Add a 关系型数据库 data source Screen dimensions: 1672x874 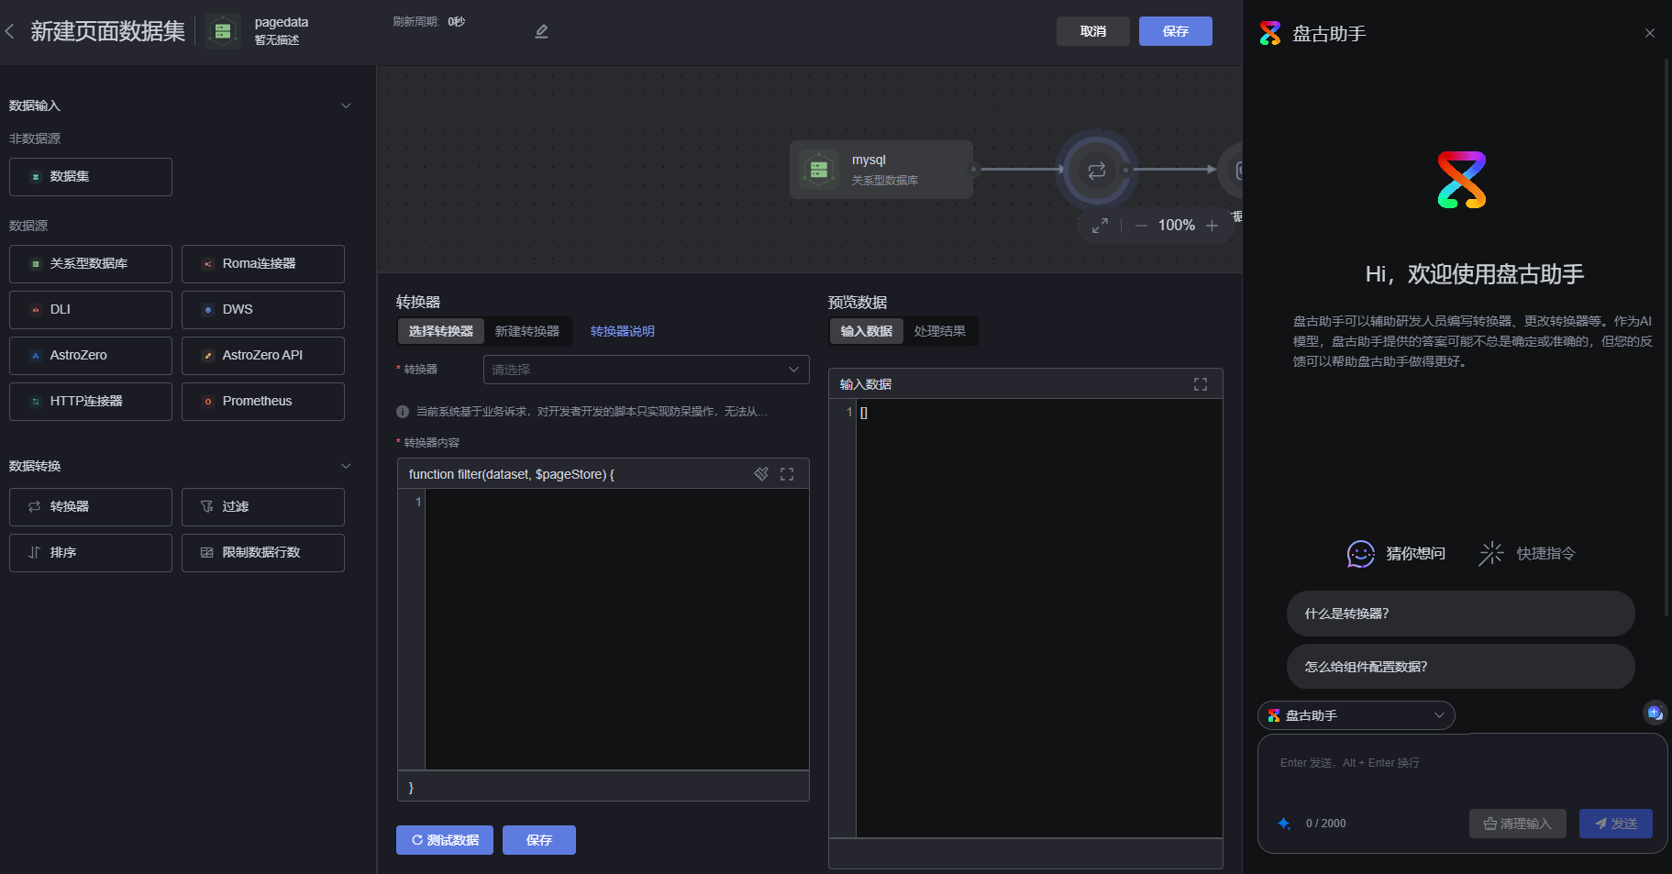[x=91, y=264]
